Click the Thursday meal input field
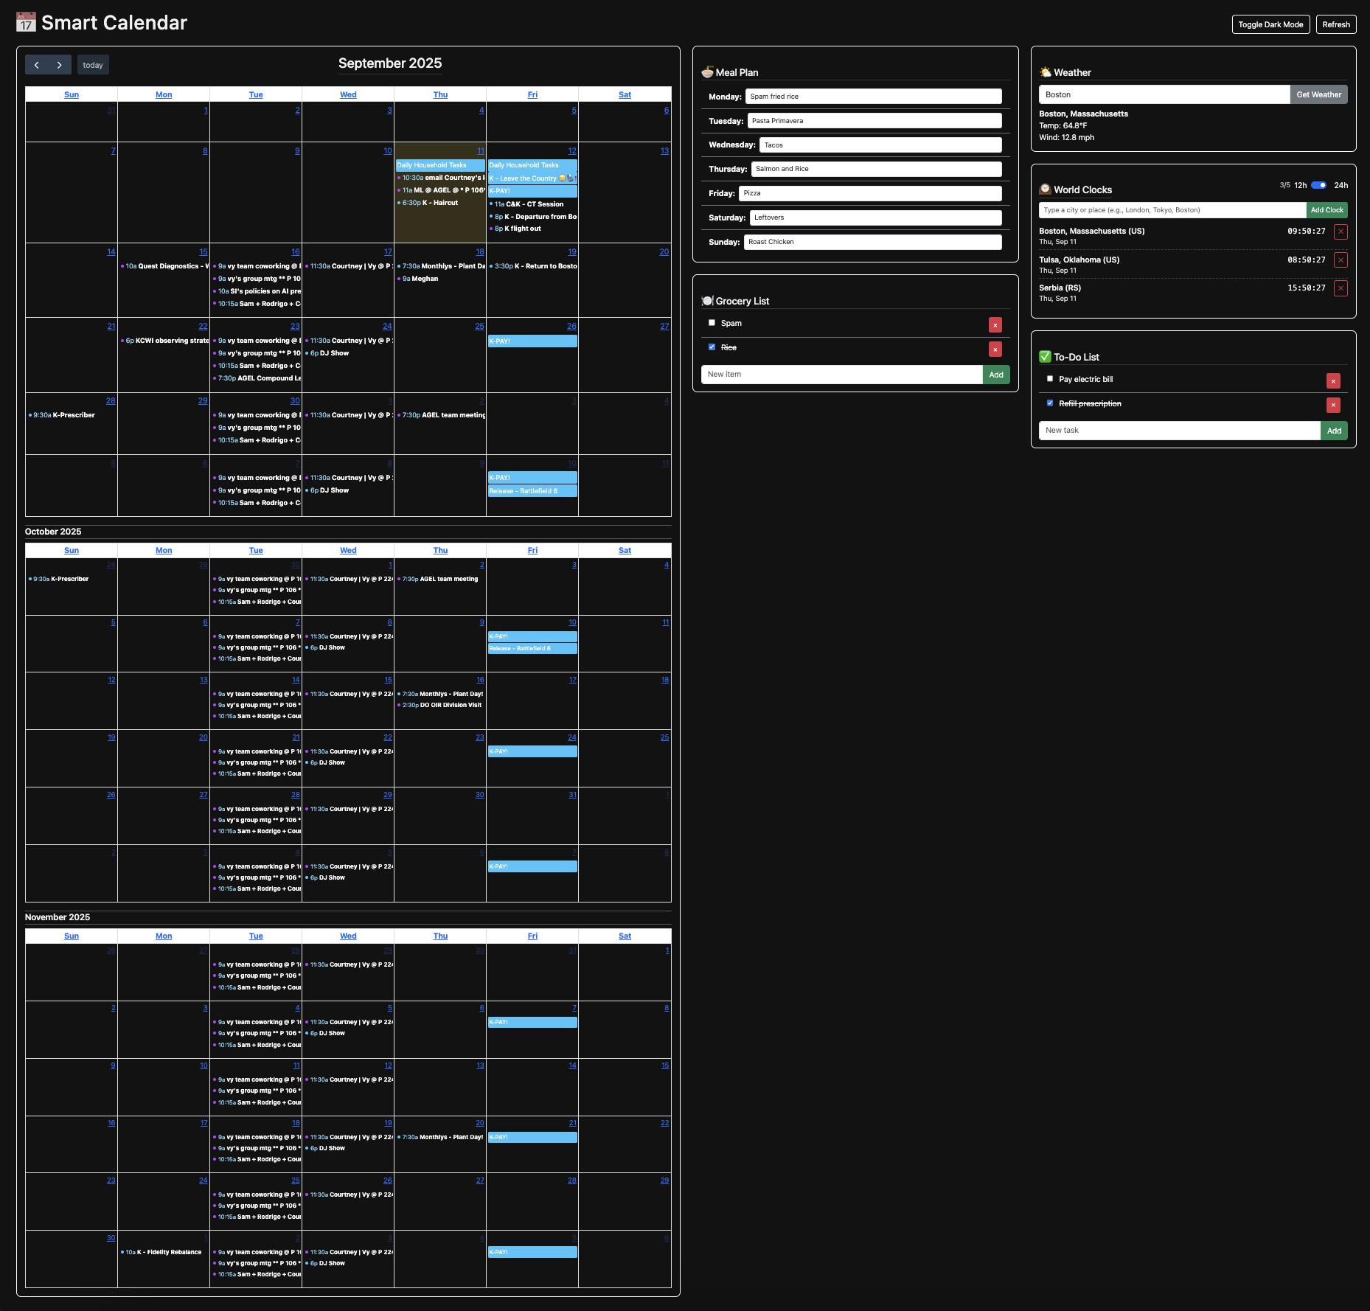Screen dimensions: 1370x1311 875,169
